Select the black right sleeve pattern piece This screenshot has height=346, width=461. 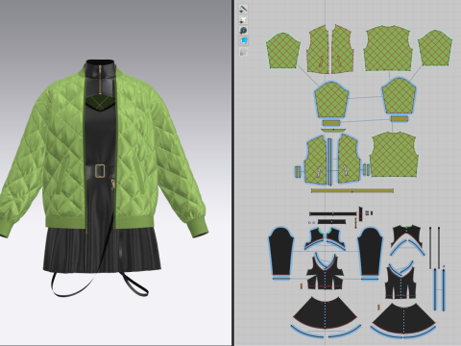(370, 252)
